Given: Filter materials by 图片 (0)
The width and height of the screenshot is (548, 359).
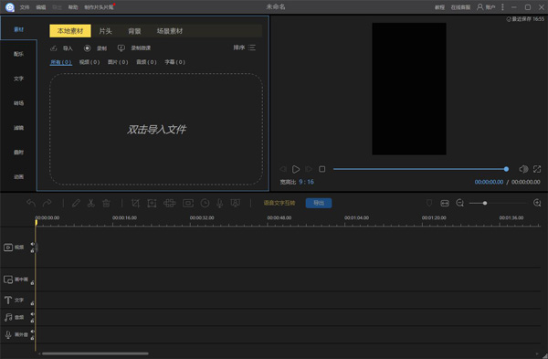Looking at the screenshot, I should pyautogui.click(x=118, y=62).
